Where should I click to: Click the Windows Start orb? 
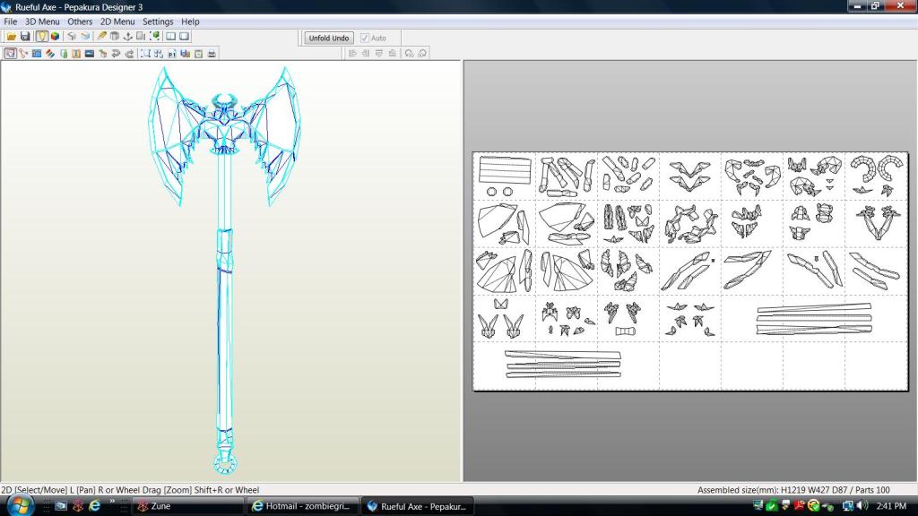pos(20,505)
